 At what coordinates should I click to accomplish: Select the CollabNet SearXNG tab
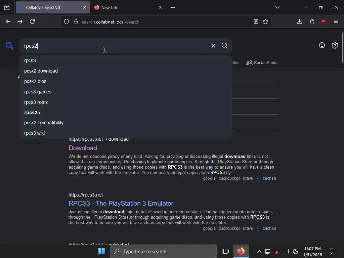53,7
